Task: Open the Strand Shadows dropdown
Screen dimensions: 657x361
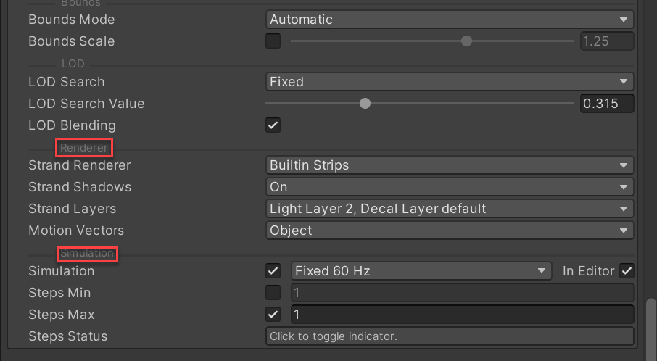Action: 450,187
